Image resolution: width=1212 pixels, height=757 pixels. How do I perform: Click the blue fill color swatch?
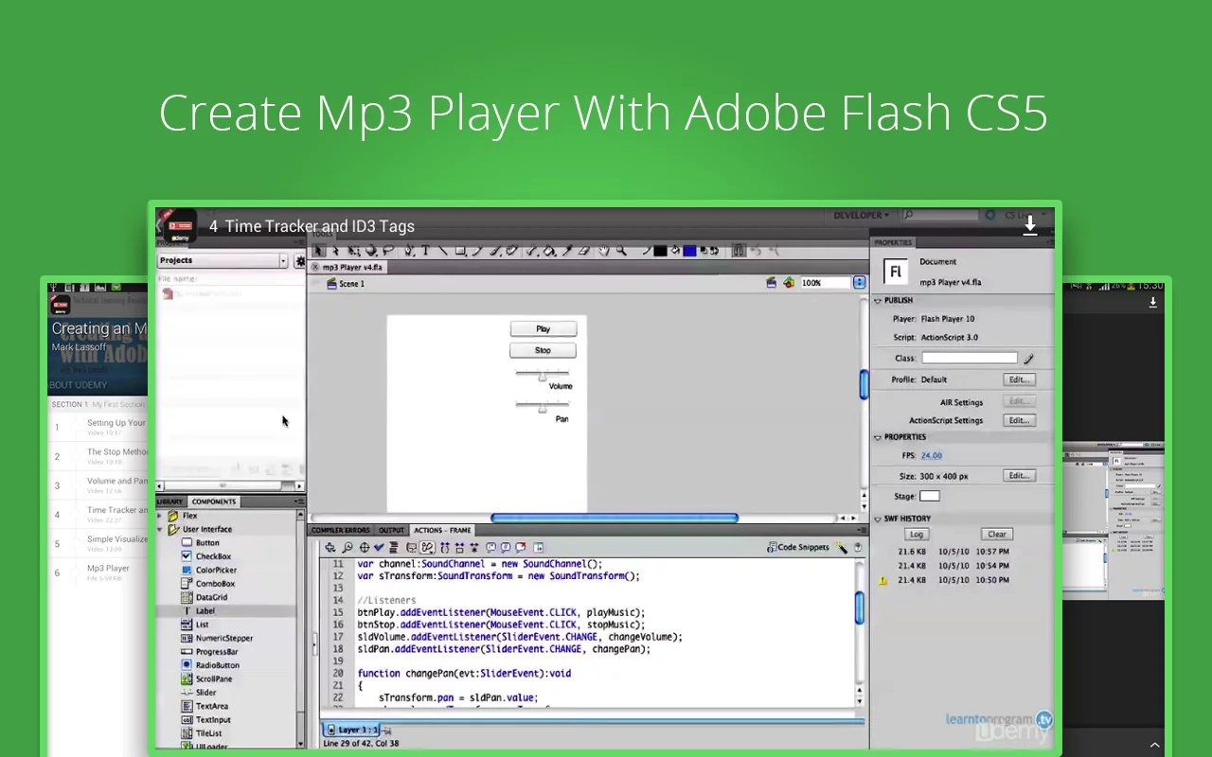click(689, 251)
